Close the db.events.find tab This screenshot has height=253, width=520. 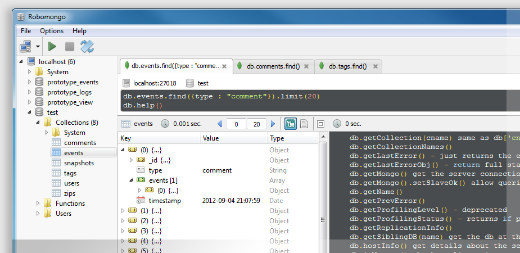(224, 66)
